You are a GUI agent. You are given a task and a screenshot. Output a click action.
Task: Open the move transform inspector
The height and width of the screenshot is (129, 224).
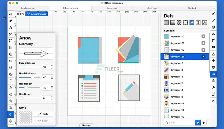tap(214, 61)
